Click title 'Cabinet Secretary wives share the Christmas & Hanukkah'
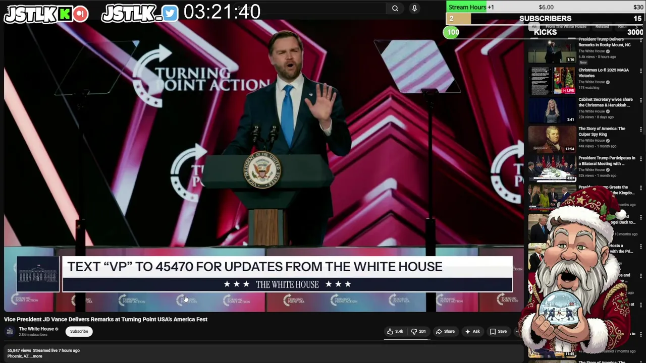The height and width of the screenshot is (363, 646). point(606,102)
